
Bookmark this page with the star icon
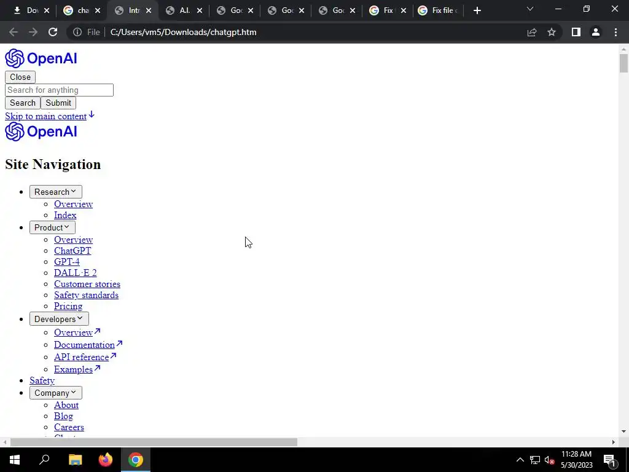pos(552,32)
